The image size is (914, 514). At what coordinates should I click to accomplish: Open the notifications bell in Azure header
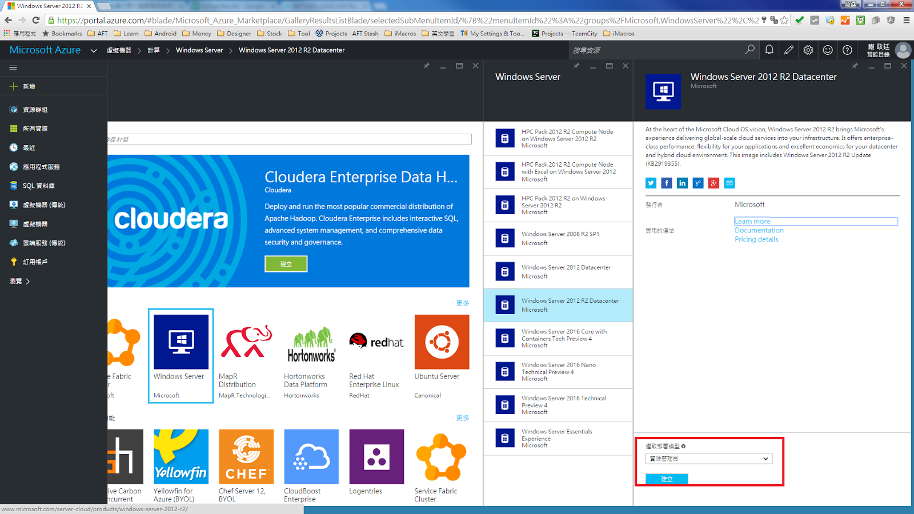click(x=769, y=50)
